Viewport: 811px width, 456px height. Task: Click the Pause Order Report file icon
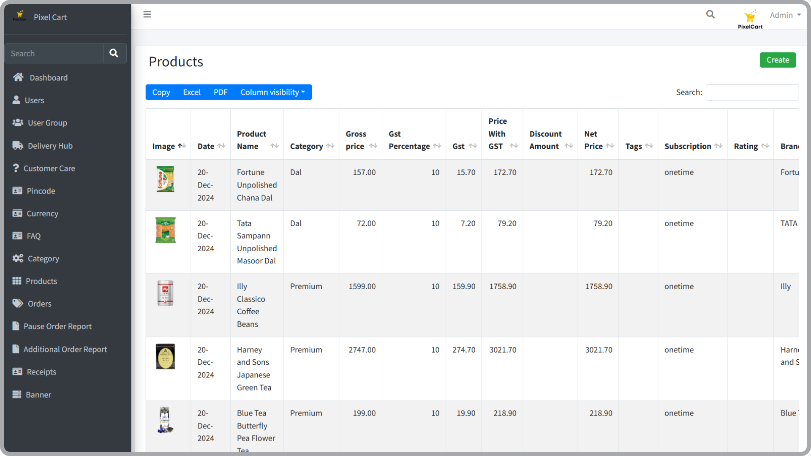pyautogui.click(x=16, y=326)
